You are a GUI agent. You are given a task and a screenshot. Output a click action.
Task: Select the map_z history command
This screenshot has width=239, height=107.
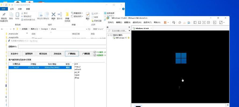[77, 67]
